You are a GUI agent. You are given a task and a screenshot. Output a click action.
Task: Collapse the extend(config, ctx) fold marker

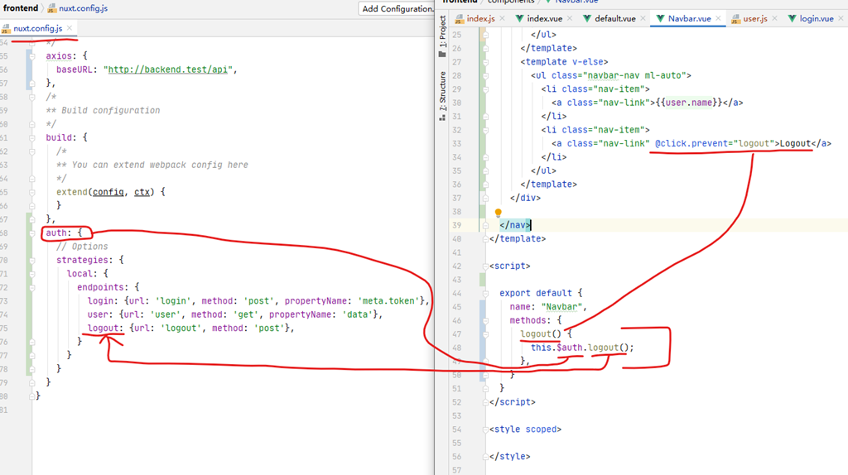32,192
